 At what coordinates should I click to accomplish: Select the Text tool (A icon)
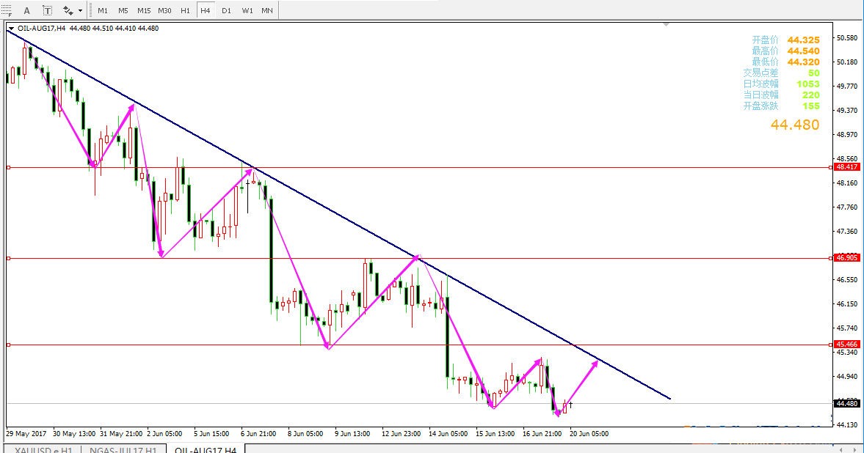pyautogui.click(x=27, y=10)
